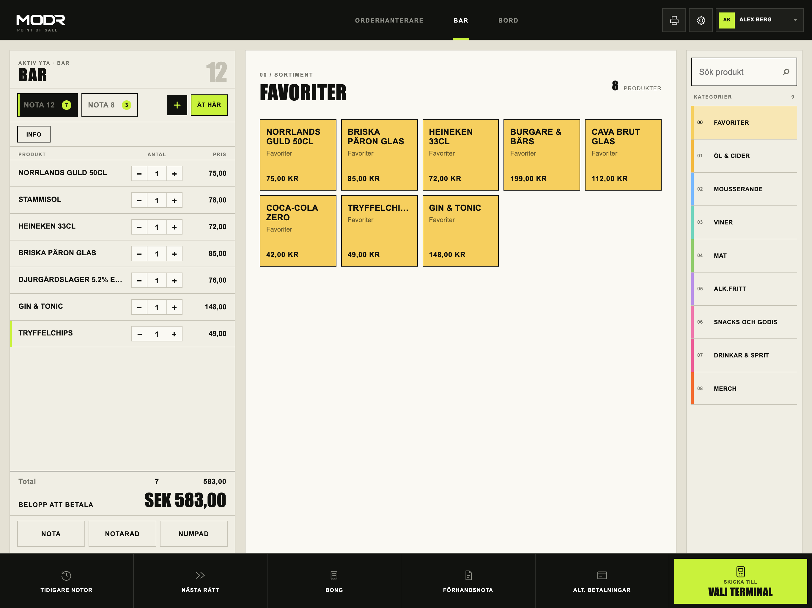The width and height of the screenshot is (812, 608).
Task: Open the Numpad
Action: pyautogui.click(x=193, y=533)
